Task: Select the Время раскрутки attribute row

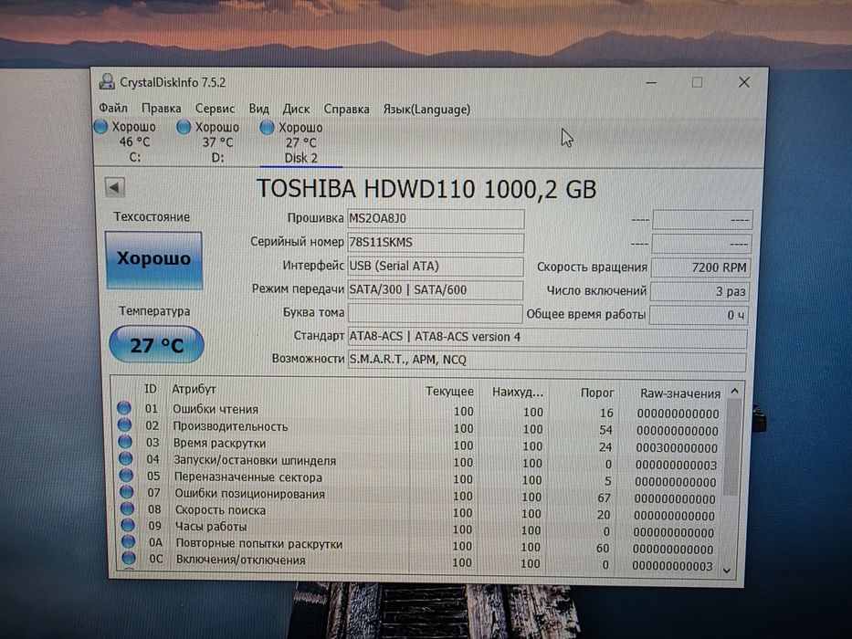Action: [417, 445]
